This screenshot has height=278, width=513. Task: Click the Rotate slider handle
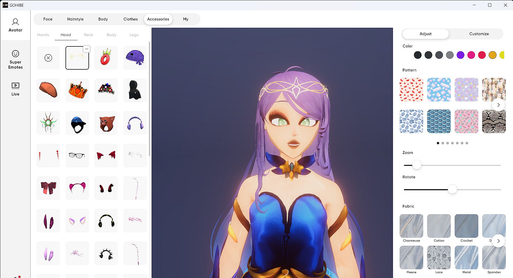[x=452, y=189]
